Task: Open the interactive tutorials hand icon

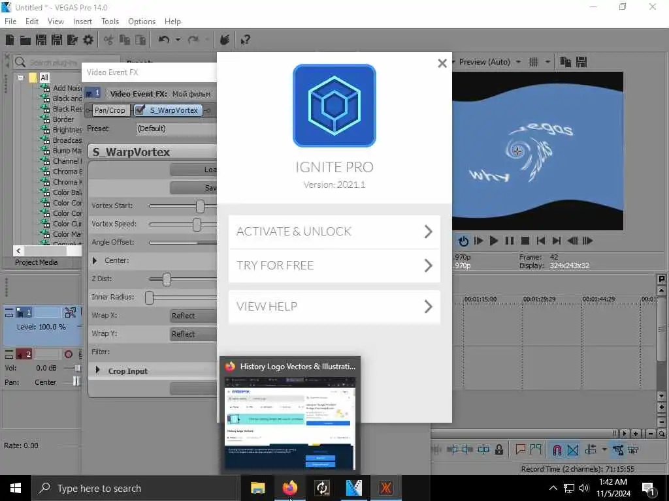Action: coord(225,40)
